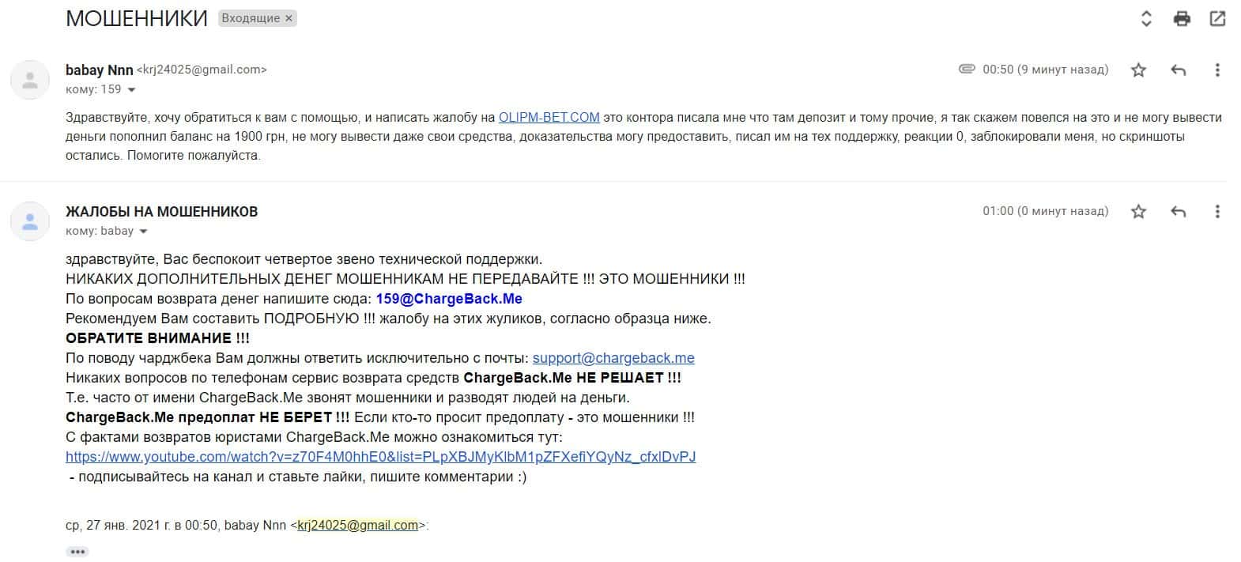The width and height of the screenshot is (1241, 562).
Task: Print the whole email conversation
Action: [1182, 19]
